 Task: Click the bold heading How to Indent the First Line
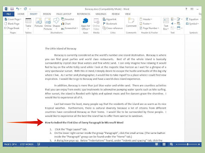(84, 123)
